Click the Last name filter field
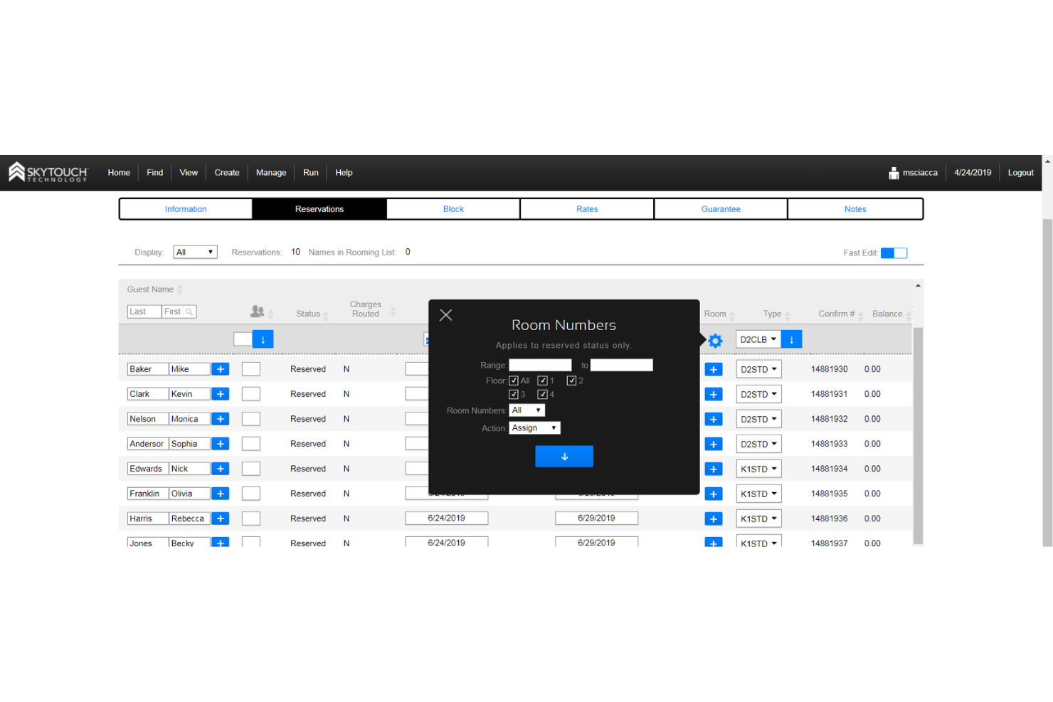 144,312
